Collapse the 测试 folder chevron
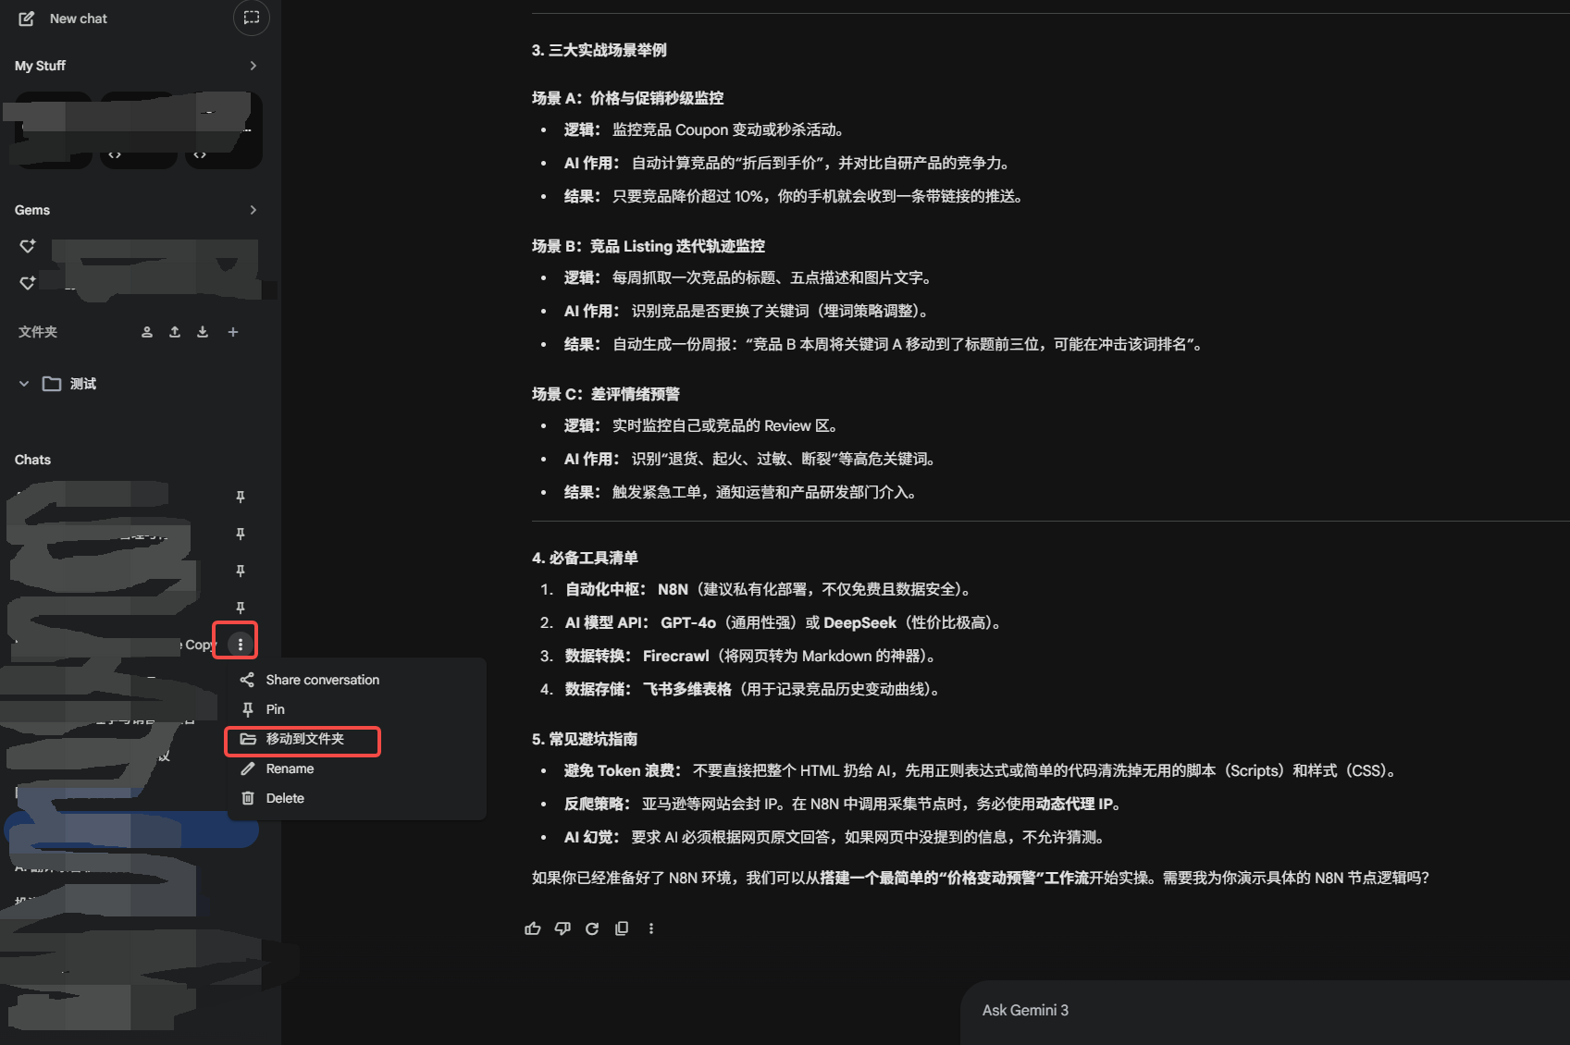Screen dimensions: 1570x1045 (x=24, y=384)
